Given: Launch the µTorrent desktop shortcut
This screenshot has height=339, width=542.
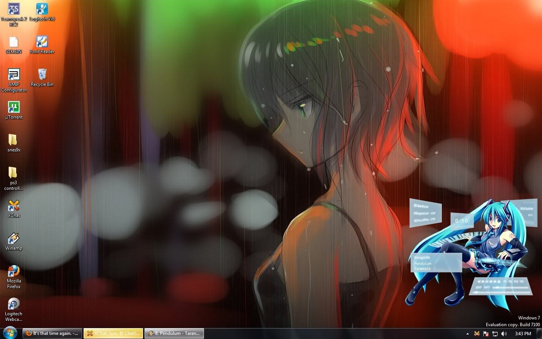Looking at the screenshot, I should [14, 110].
